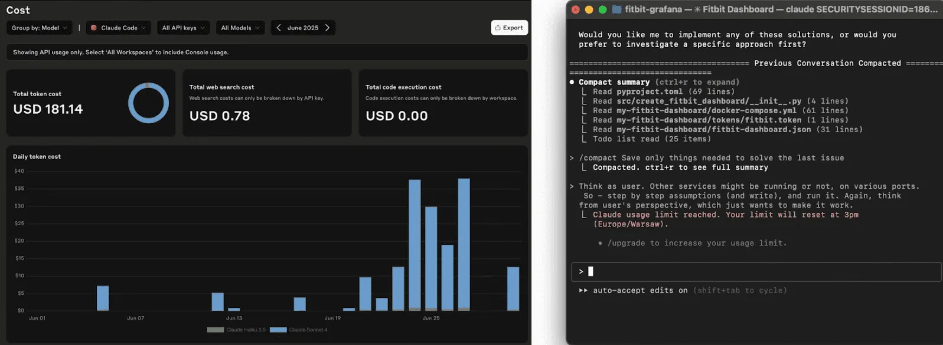Maximize the terminal with green button
This screenshot has width=943, height=345.
click(x=602, y=9)
